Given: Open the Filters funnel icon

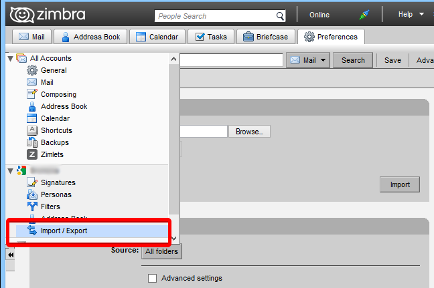Looking at the screenshot, I should [32, 206].
